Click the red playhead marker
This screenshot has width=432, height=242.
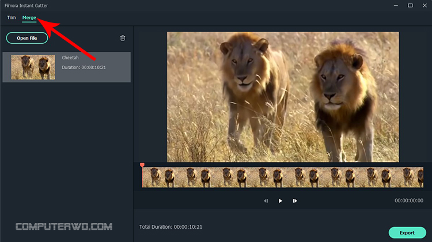(142, 165)
